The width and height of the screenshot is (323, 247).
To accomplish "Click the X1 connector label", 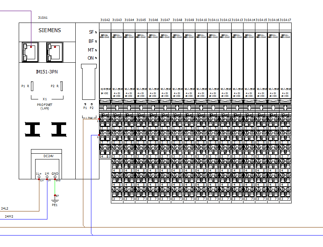I will click(x=45, y=99).
